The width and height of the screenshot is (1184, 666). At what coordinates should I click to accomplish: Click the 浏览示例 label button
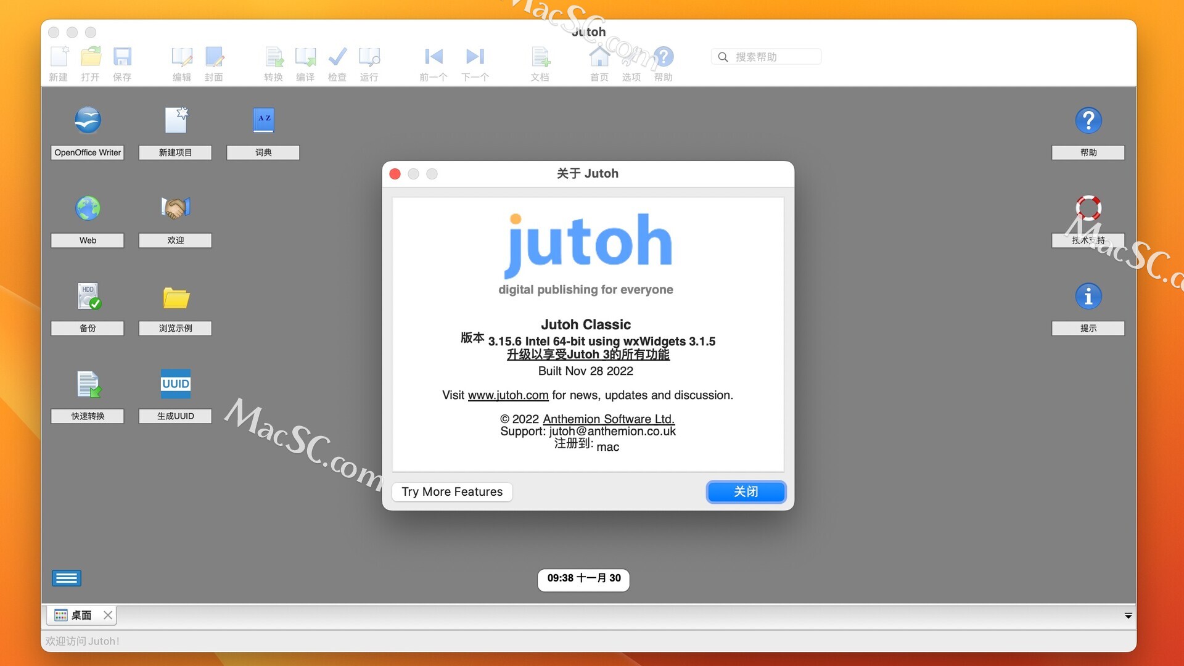point(176,328)
